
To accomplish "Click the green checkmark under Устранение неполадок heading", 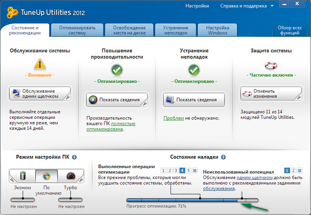I will 194,70.
